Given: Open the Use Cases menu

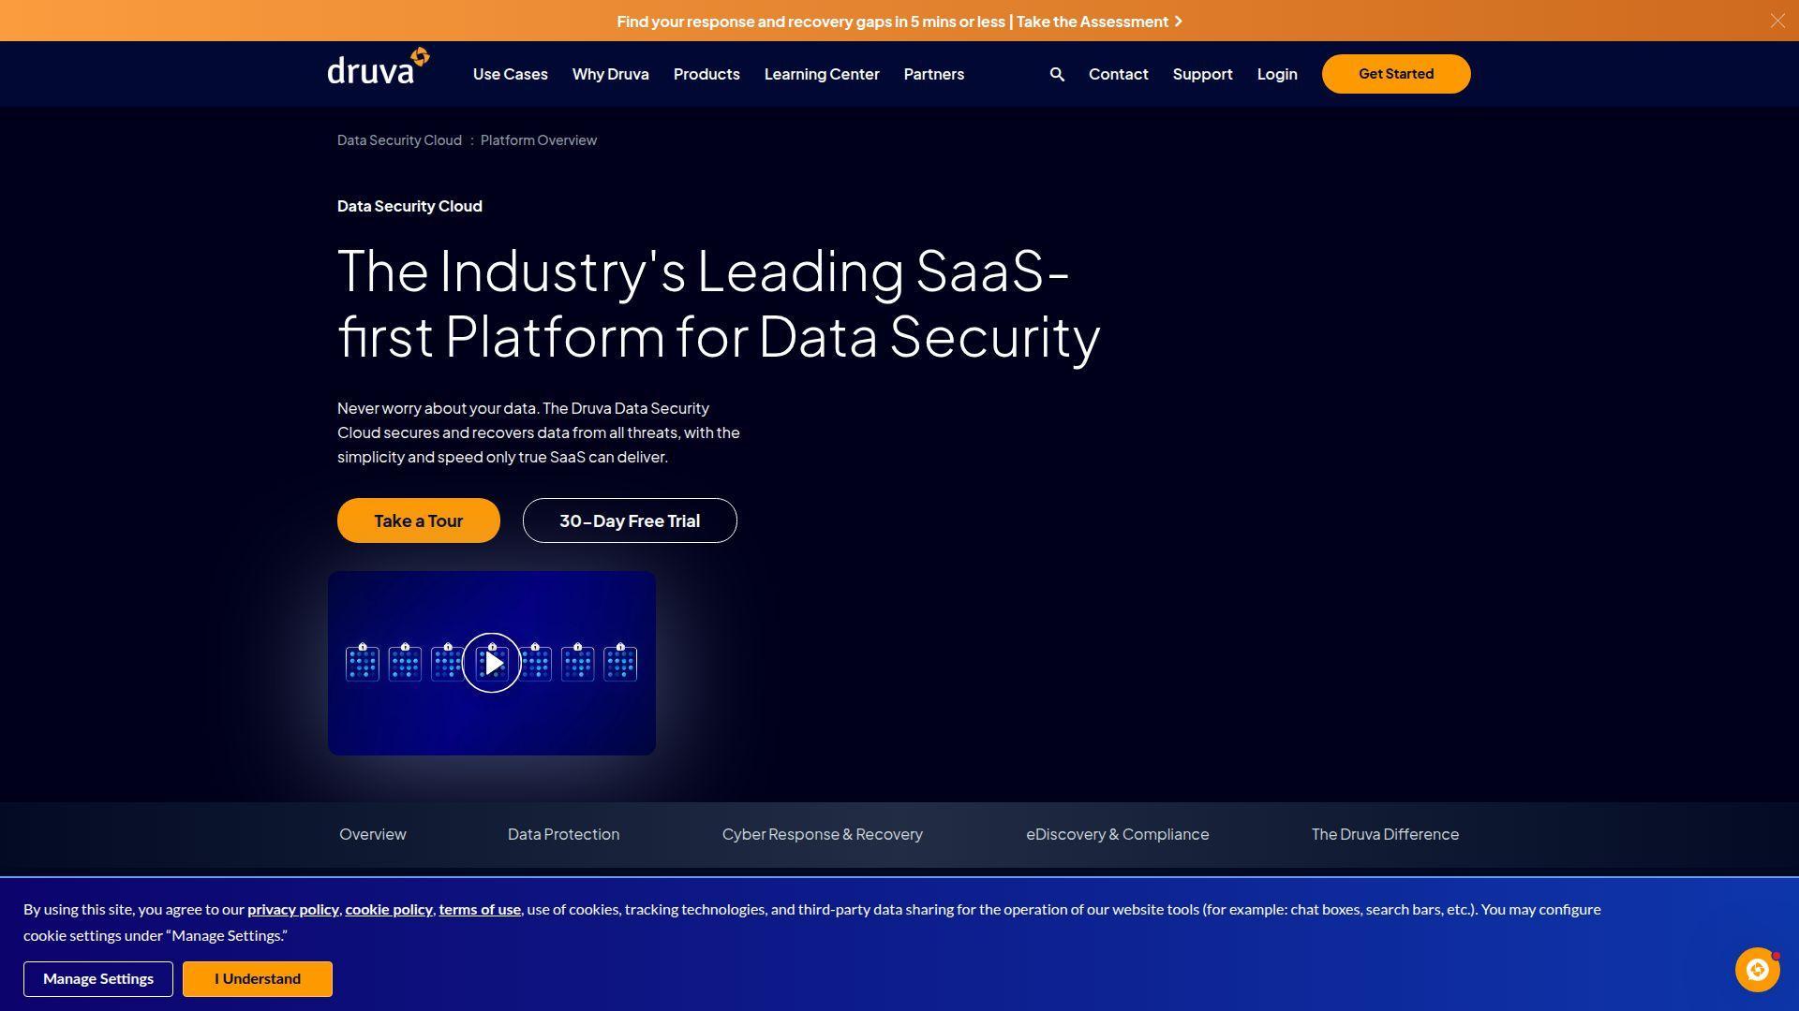Looking at the screenshot, I should click(x=511, y=74).
